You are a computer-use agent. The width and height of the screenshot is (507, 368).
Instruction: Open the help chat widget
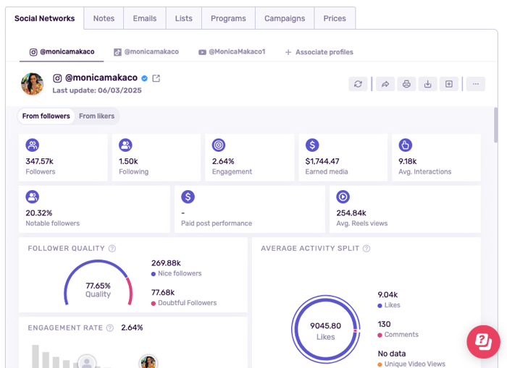pyautogui.click(x=483, y=342)
